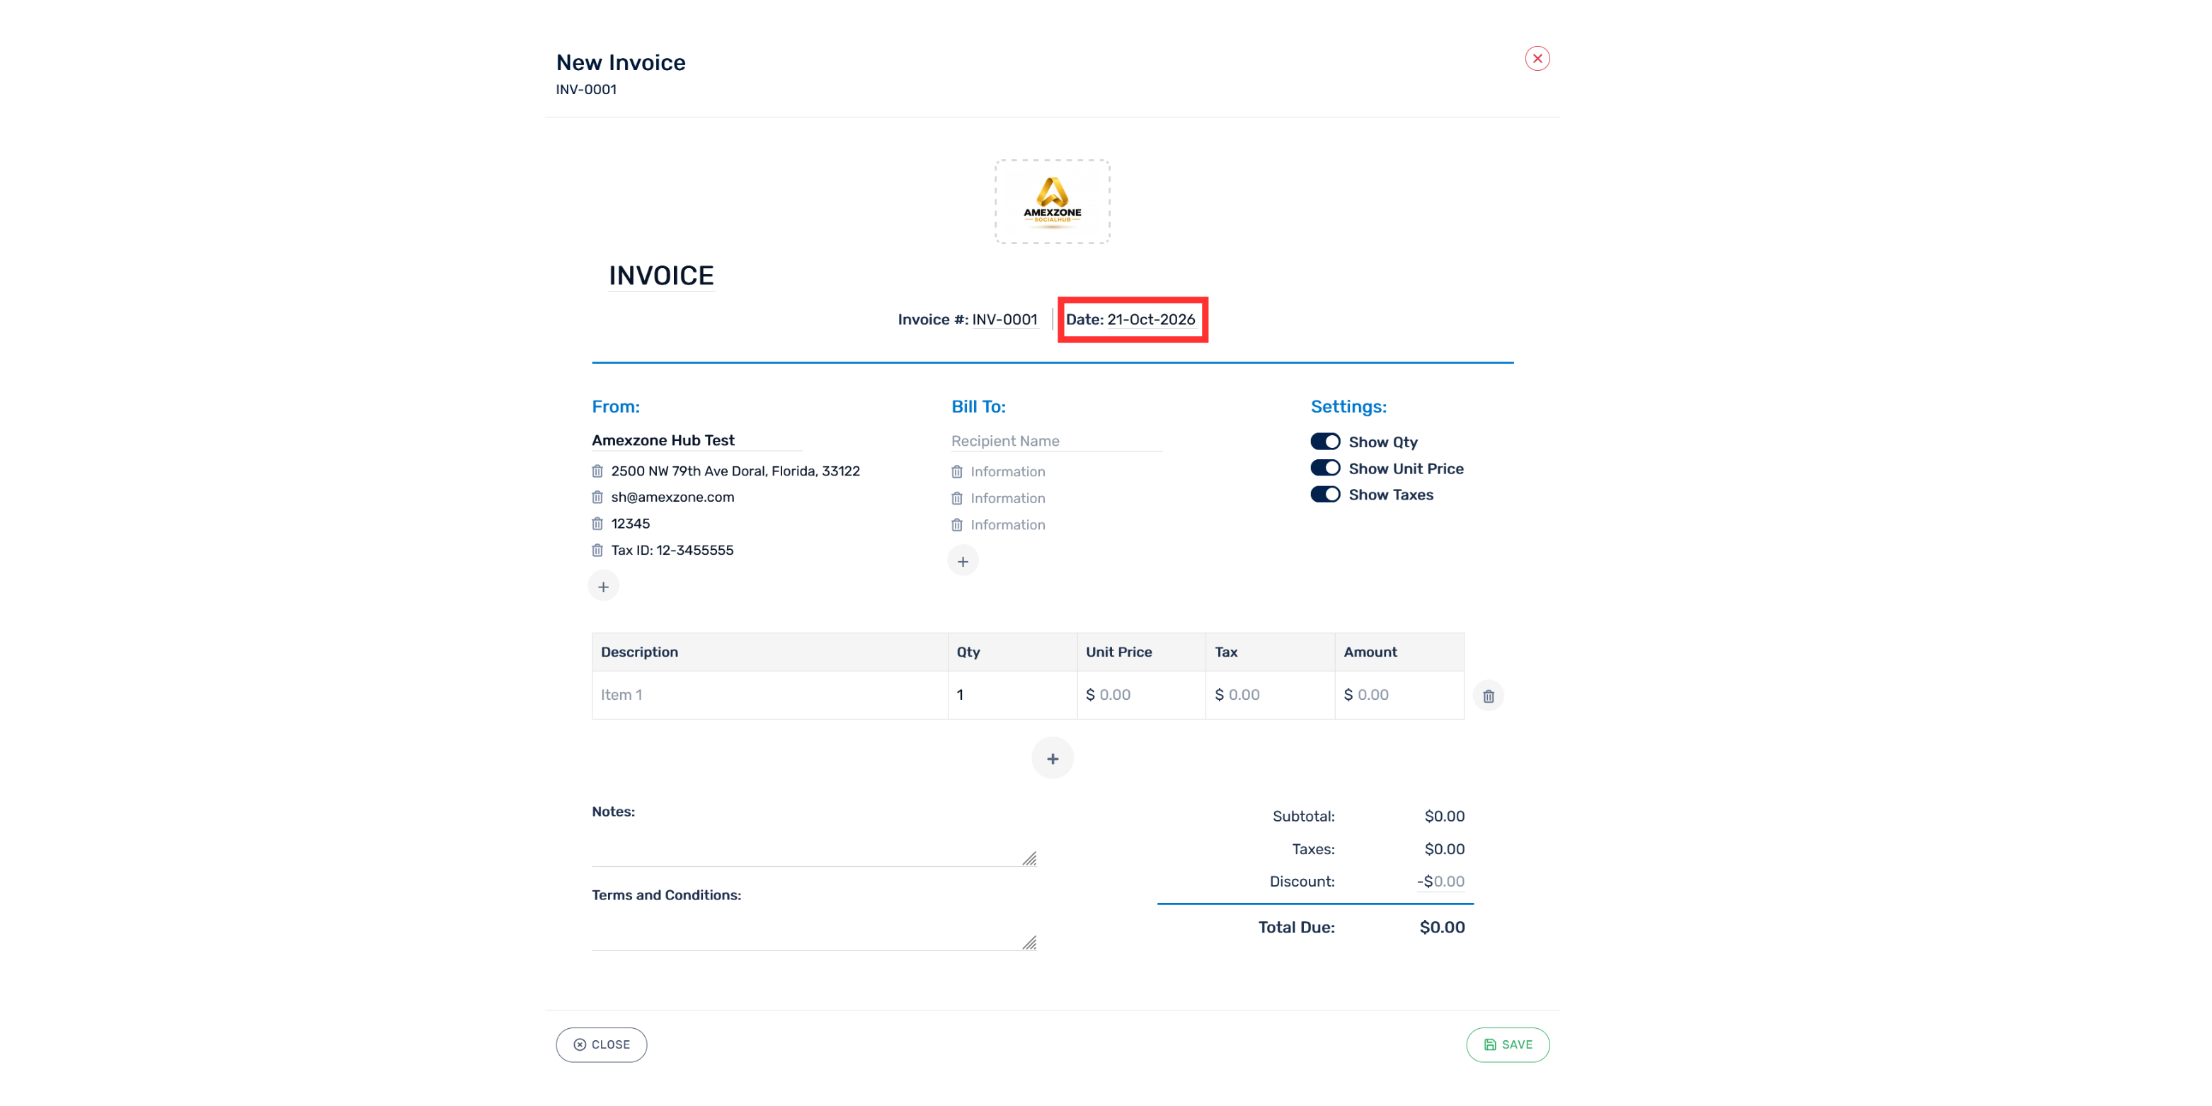Click the Amexzone logo upload box

(1052, 202)
